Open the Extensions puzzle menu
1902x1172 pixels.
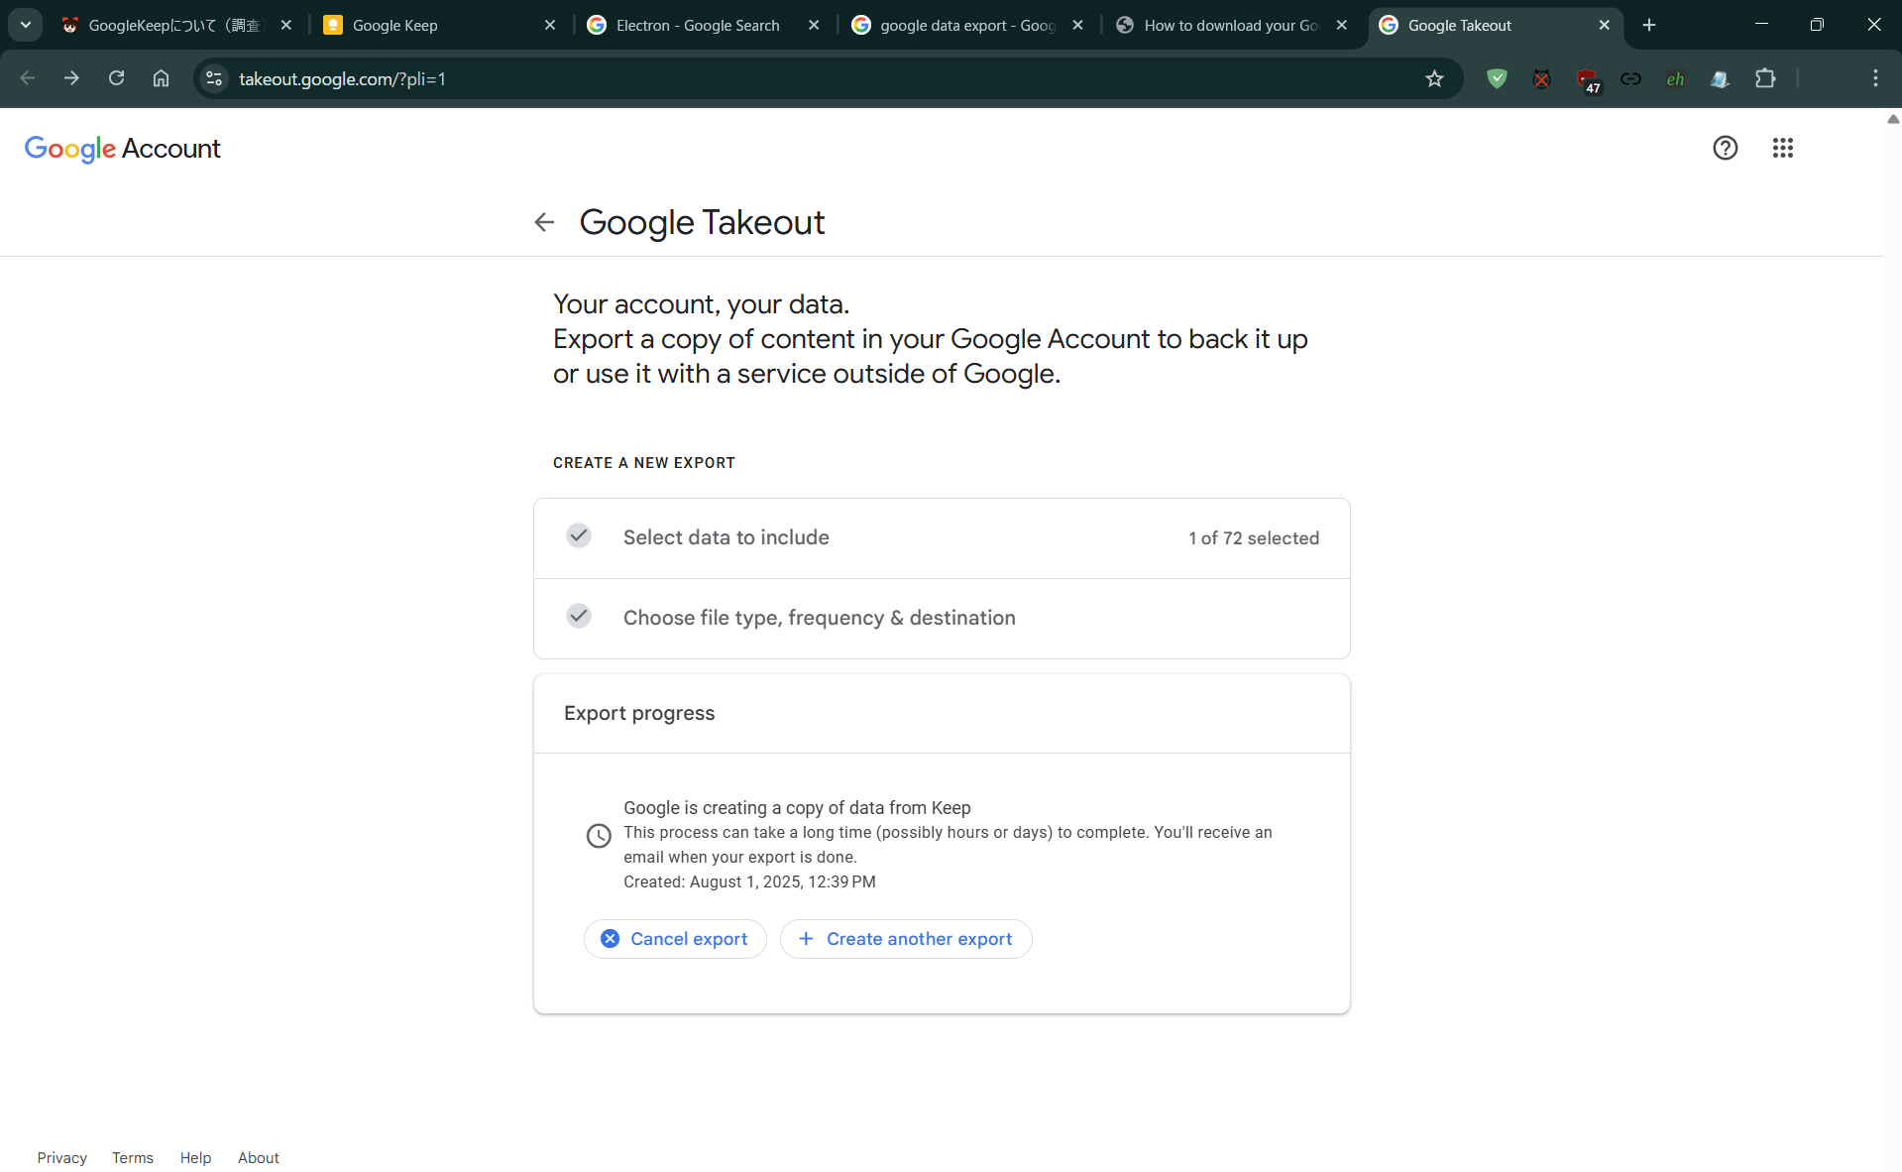point(1765,78)
